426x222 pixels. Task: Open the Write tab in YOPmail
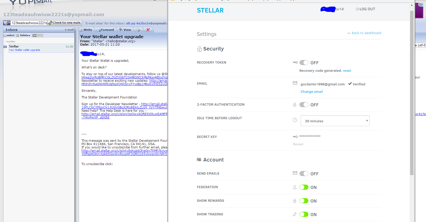point(86,30)
